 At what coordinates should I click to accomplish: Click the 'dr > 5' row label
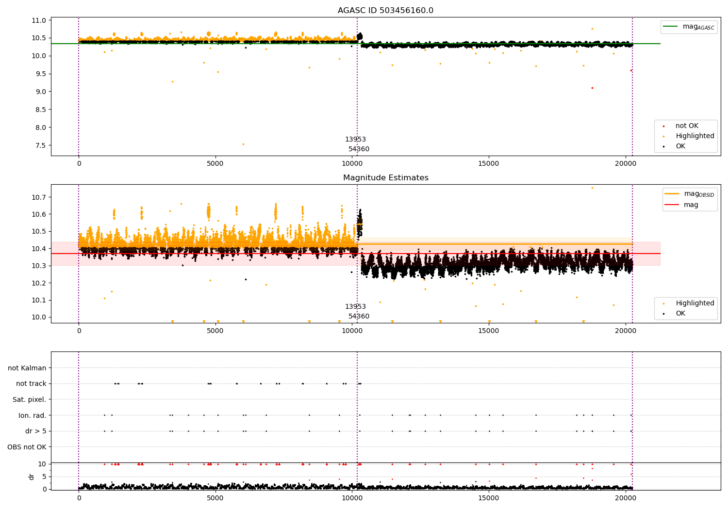(36, 431)
